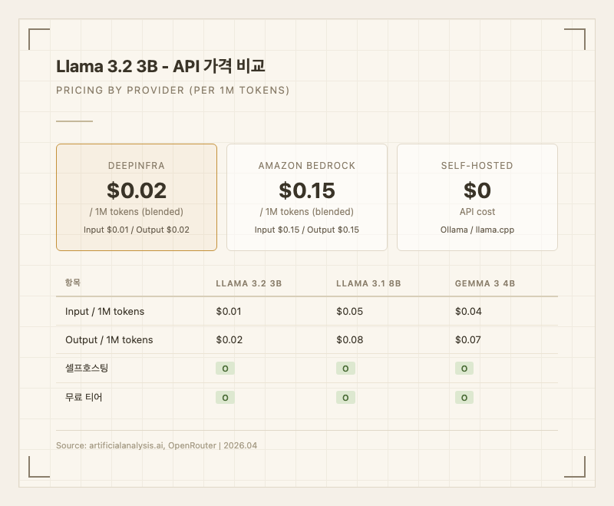
Task: Click the source line mentioning artificialanalysis.ai
Action: (157, 445)
